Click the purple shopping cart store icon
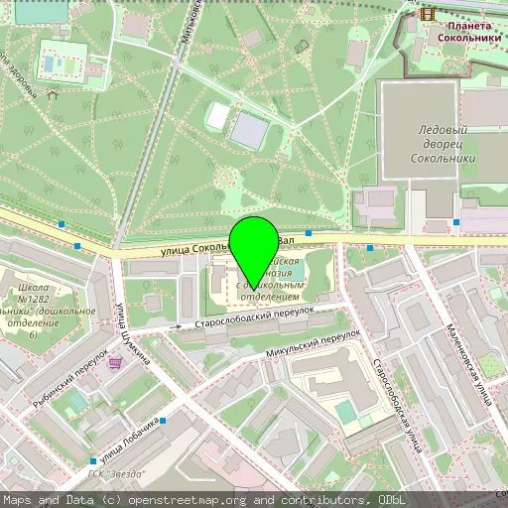508x508 pixels. click(x=115, y=363)
